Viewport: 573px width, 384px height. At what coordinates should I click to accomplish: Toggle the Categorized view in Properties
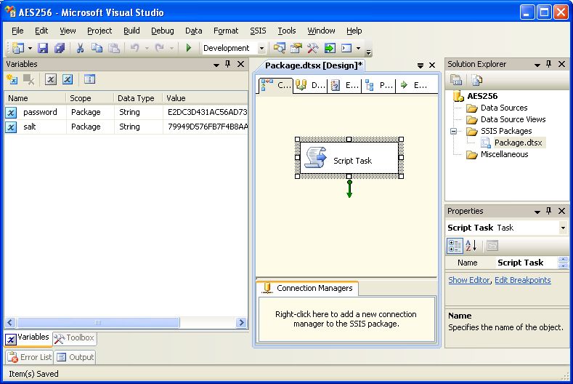[x=455, y=246]
